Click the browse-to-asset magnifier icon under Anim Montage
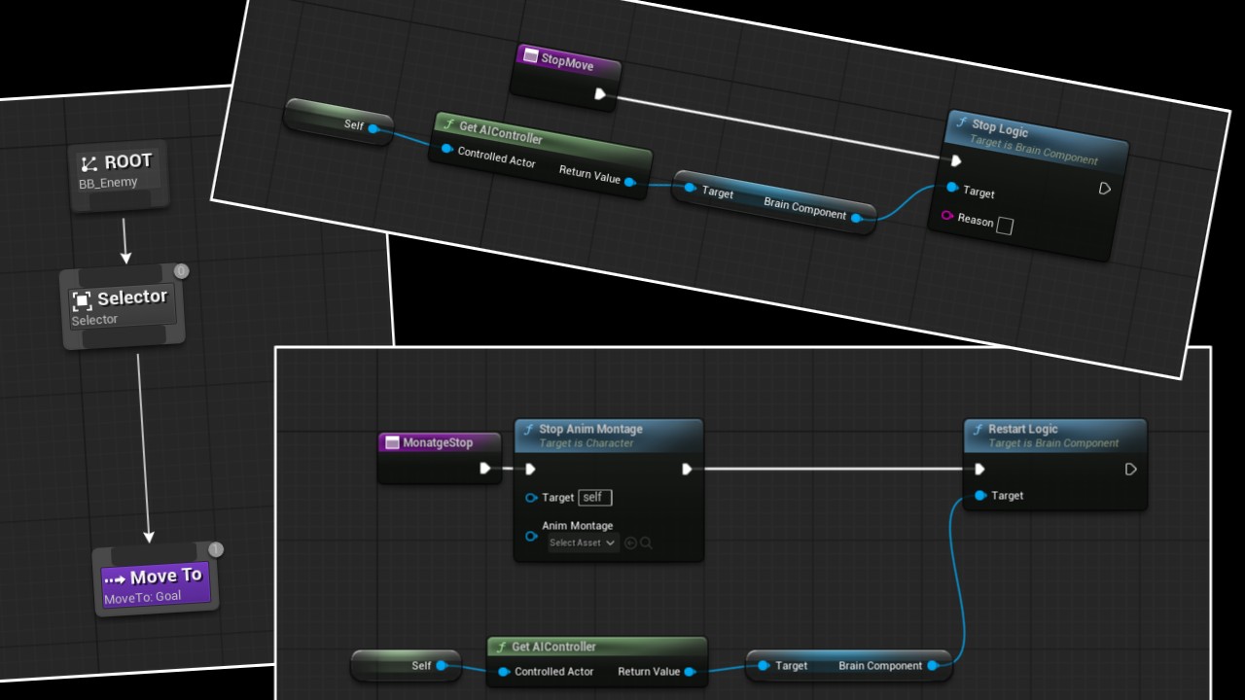 [646, 542]
